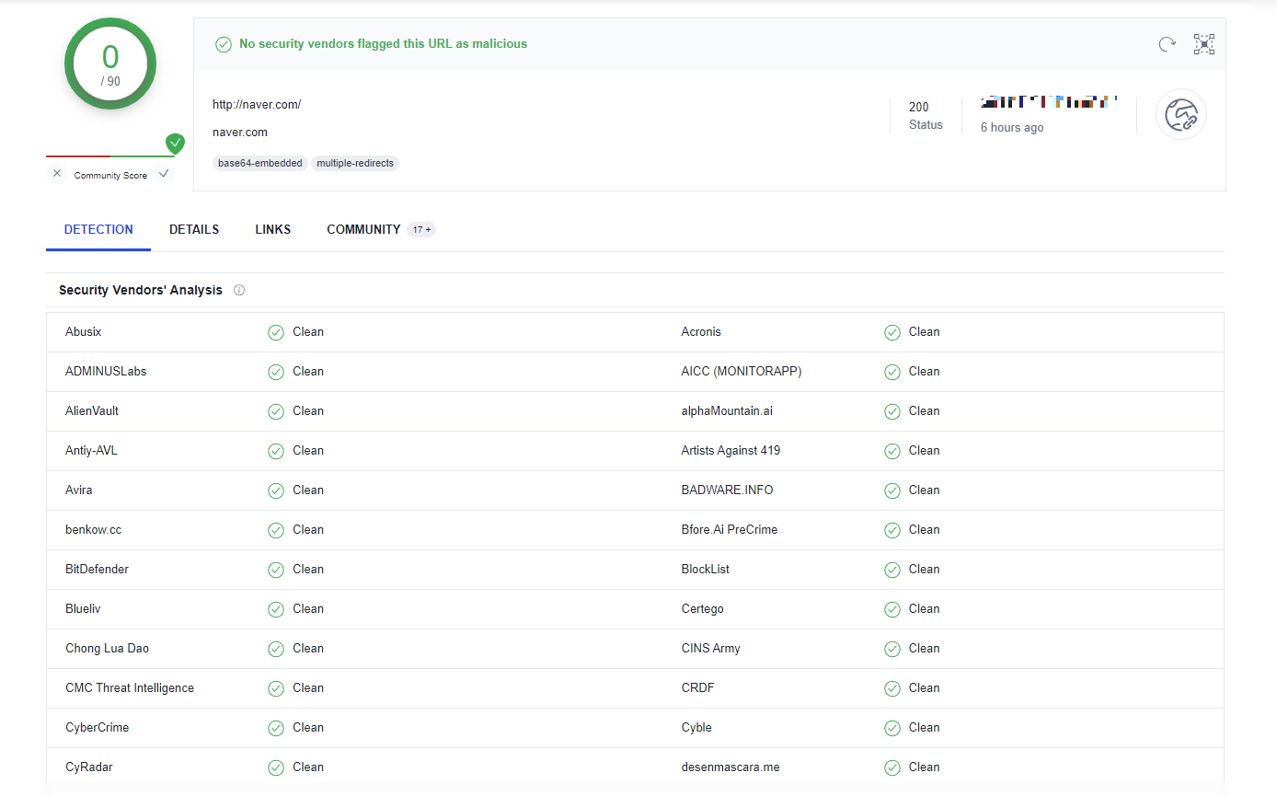This screenshot has width=1277, height=796.
Task: Click the Clean check icon for Acronis
Action: click(x=892, y=332)
